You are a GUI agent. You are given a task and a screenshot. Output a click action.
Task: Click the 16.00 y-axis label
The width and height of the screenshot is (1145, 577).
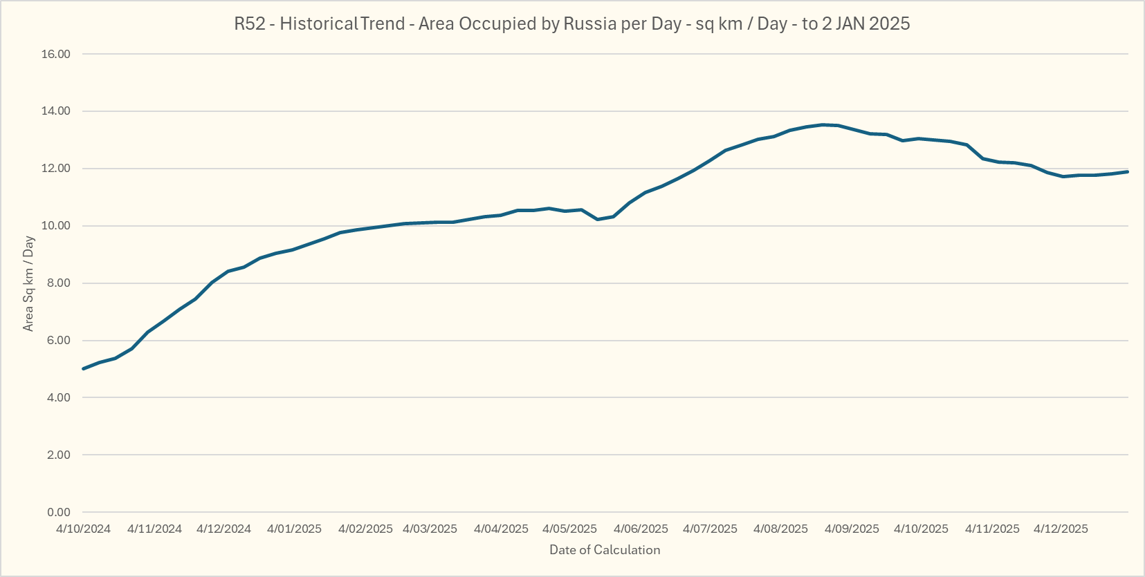tap(56, 54)
